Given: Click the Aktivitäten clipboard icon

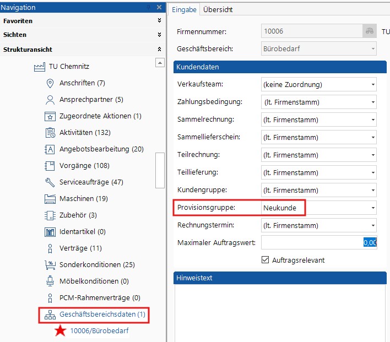Looking at the screenshot, I should pyautogui.click(x=50, y=133).
